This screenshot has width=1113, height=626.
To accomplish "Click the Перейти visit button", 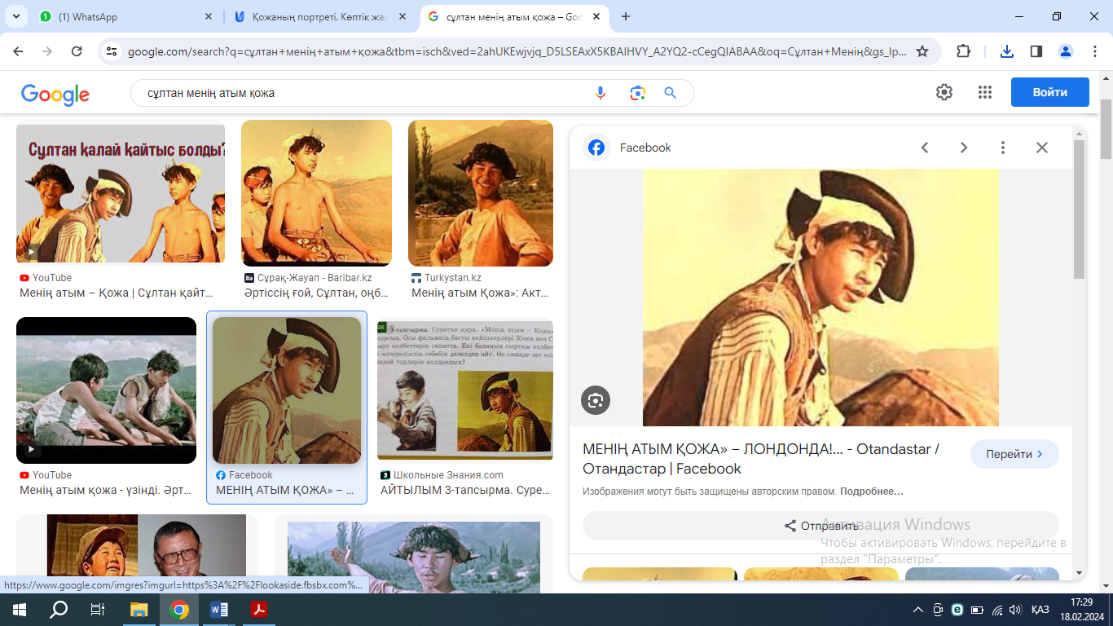I will [x=1014, y=454].
